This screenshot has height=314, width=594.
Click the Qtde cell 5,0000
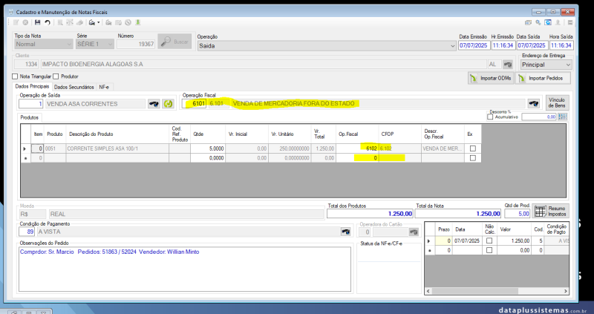click(208, 148)
